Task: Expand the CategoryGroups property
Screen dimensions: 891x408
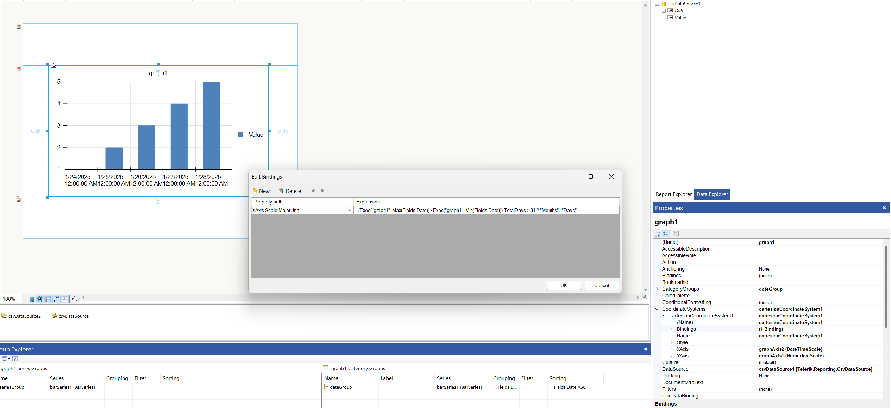Action: pos(657,289)
